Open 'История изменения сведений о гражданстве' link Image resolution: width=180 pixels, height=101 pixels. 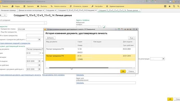(15, 43)
